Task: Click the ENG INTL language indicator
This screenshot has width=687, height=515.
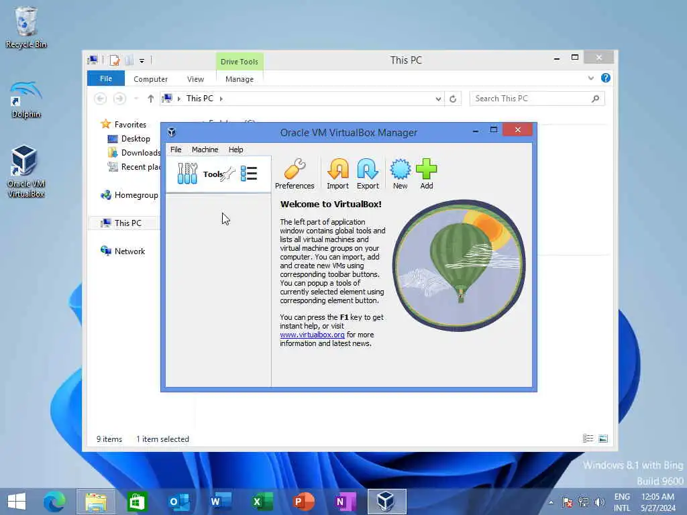Action: pos(622,502)
